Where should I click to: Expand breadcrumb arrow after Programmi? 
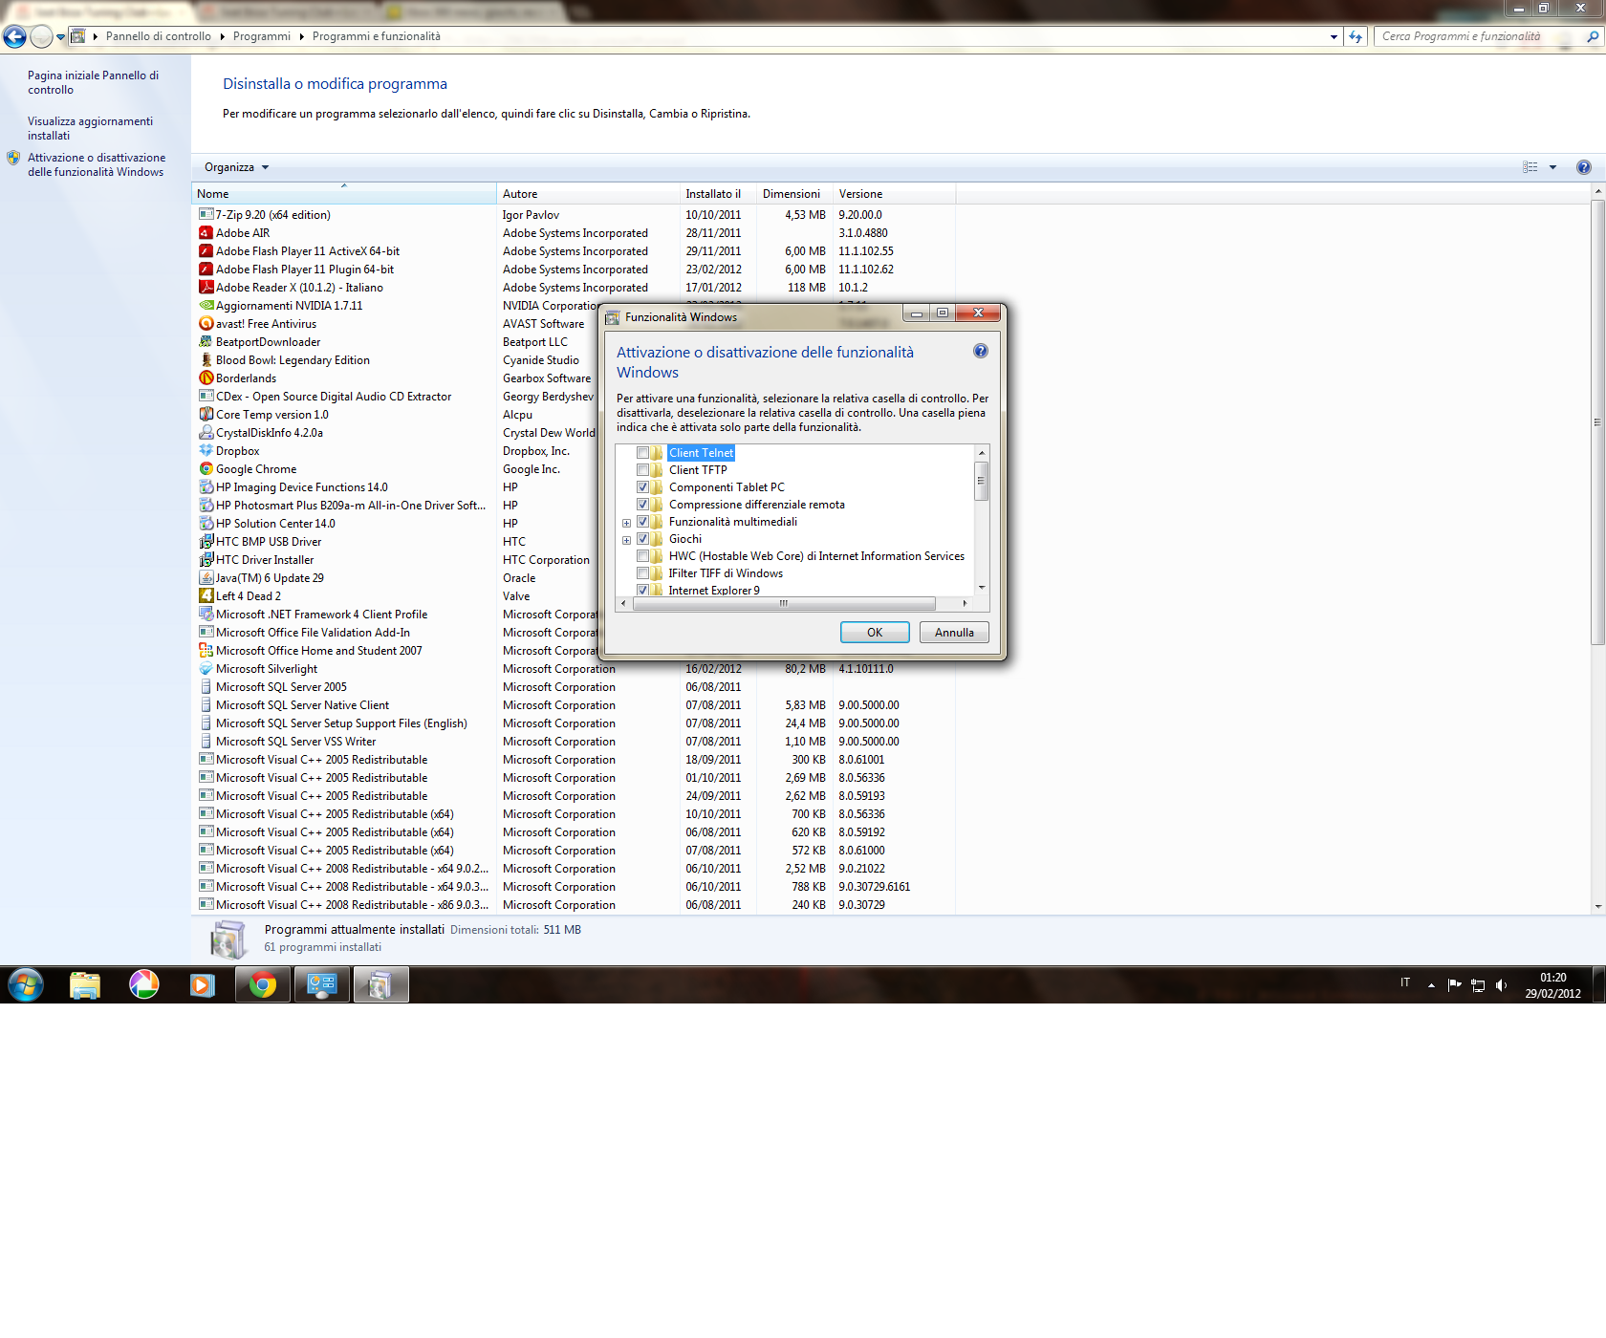coord(301,36)
